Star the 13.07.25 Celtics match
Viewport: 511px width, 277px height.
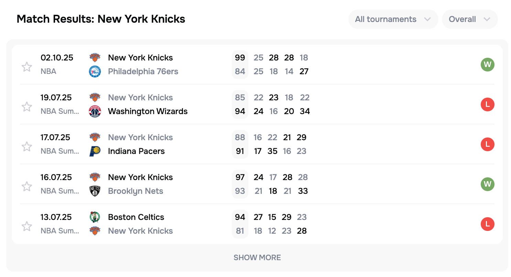27,226
